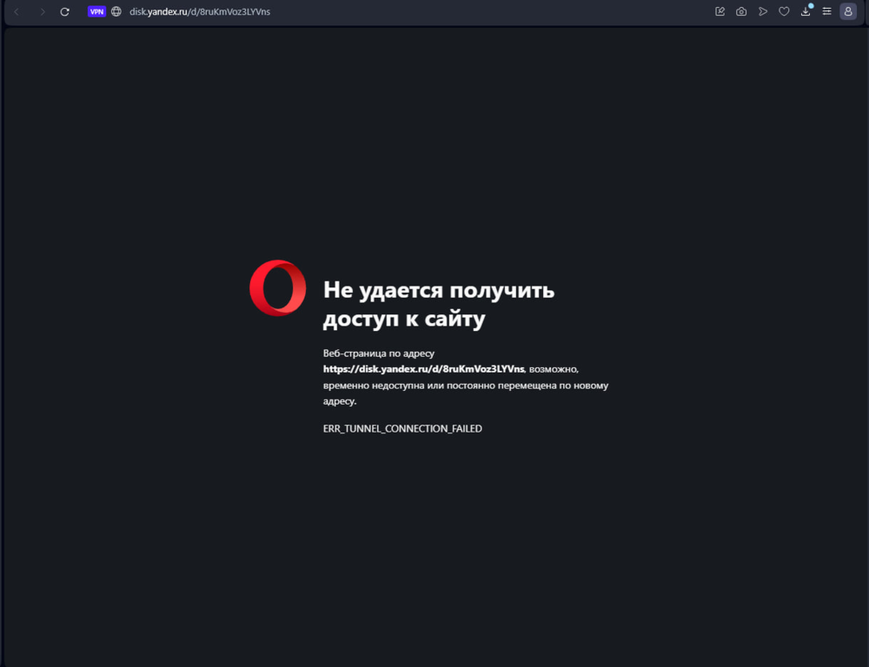
Task: Go back using the back arrow
Action: 17,11
